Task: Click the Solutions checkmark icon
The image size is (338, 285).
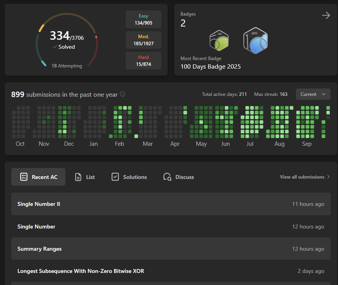Action: [x=115, y=177]
